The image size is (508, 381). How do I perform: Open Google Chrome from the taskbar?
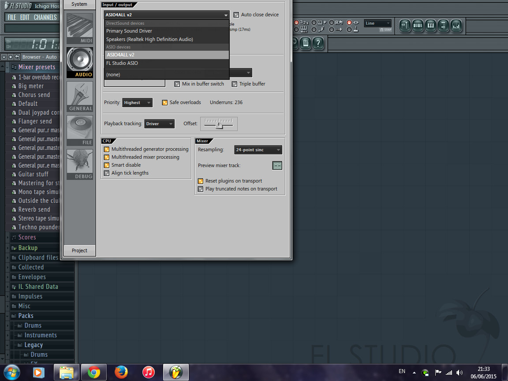(93, 372)
